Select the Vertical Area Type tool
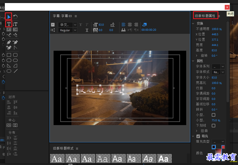The width and height of the screenshot is (238, 165). [15, 29]
